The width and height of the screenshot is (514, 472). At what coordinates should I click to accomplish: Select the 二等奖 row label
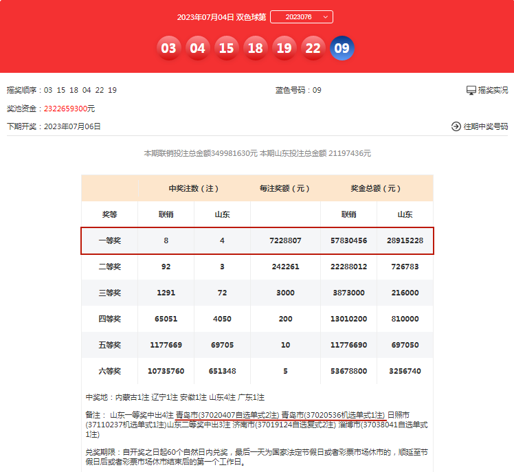pos(109,267)
